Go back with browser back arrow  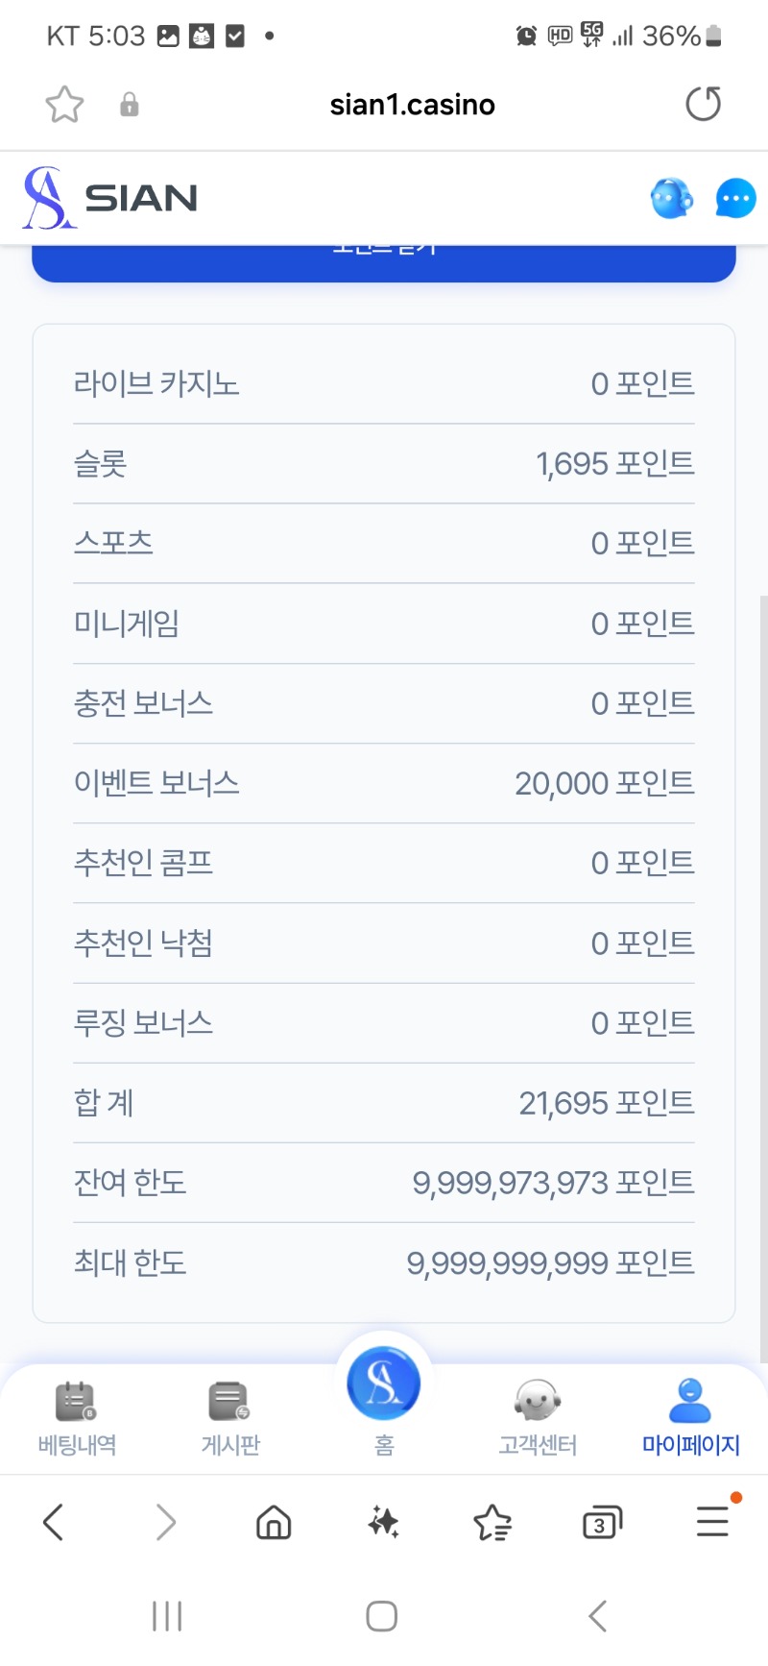[x=54, y=1522]
